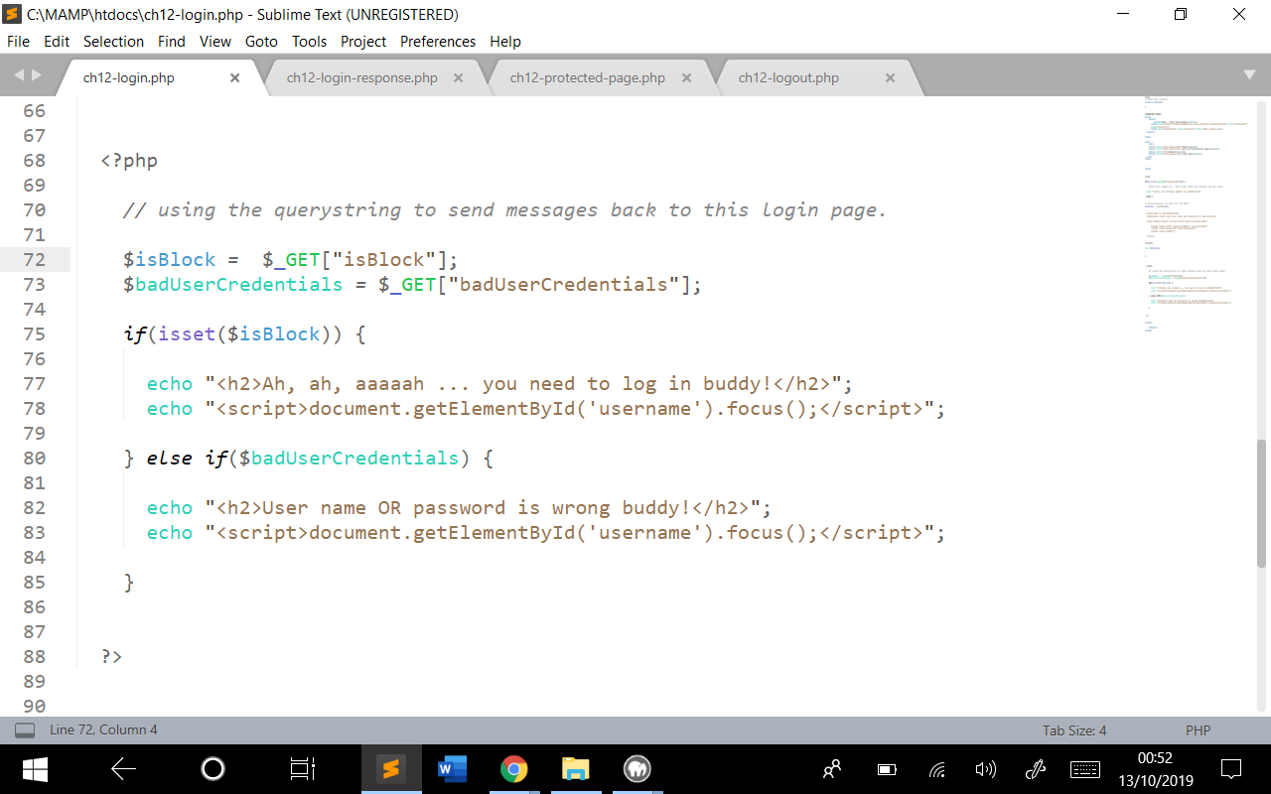Screen dimensions: 1271x794
Task: Open the touch keyboard icon
Action: coord(1085,769)
